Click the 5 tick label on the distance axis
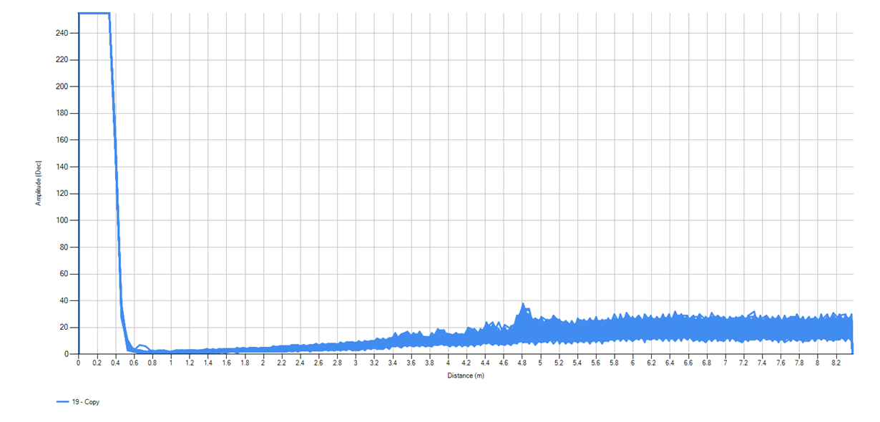The width and height of the screenshot is (880, 422). click(x=541, y=363)
